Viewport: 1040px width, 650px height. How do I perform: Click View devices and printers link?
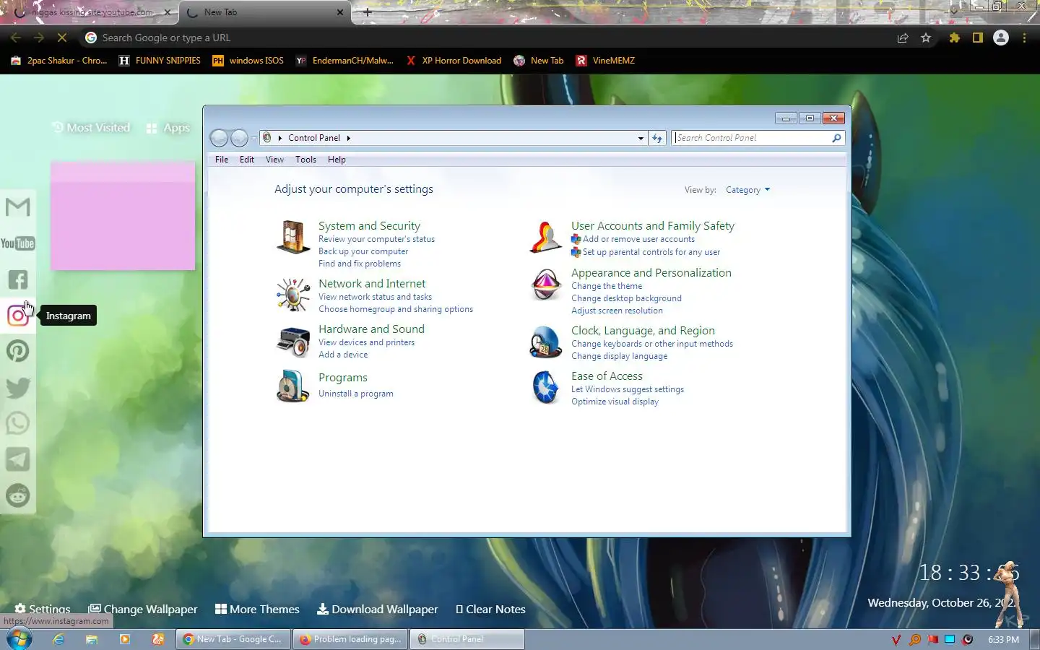(x=366, y=342)
